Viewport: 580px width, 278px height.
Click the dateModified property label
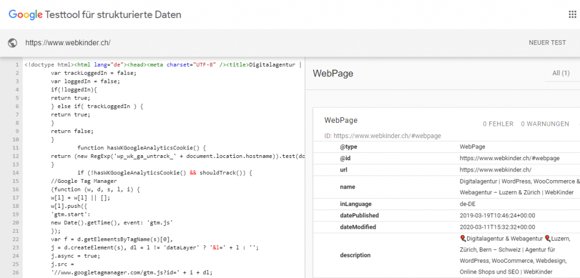pos(359,227)
